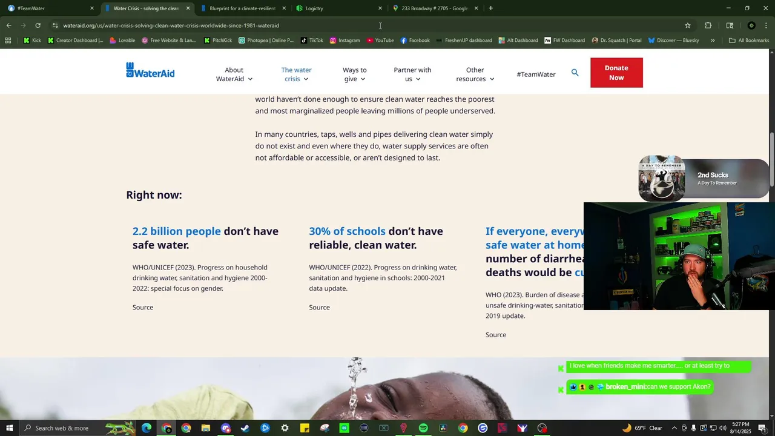The image size is (775, 436).
Task: Open Settings gear in the taskbar
Action: click(285, 428)
